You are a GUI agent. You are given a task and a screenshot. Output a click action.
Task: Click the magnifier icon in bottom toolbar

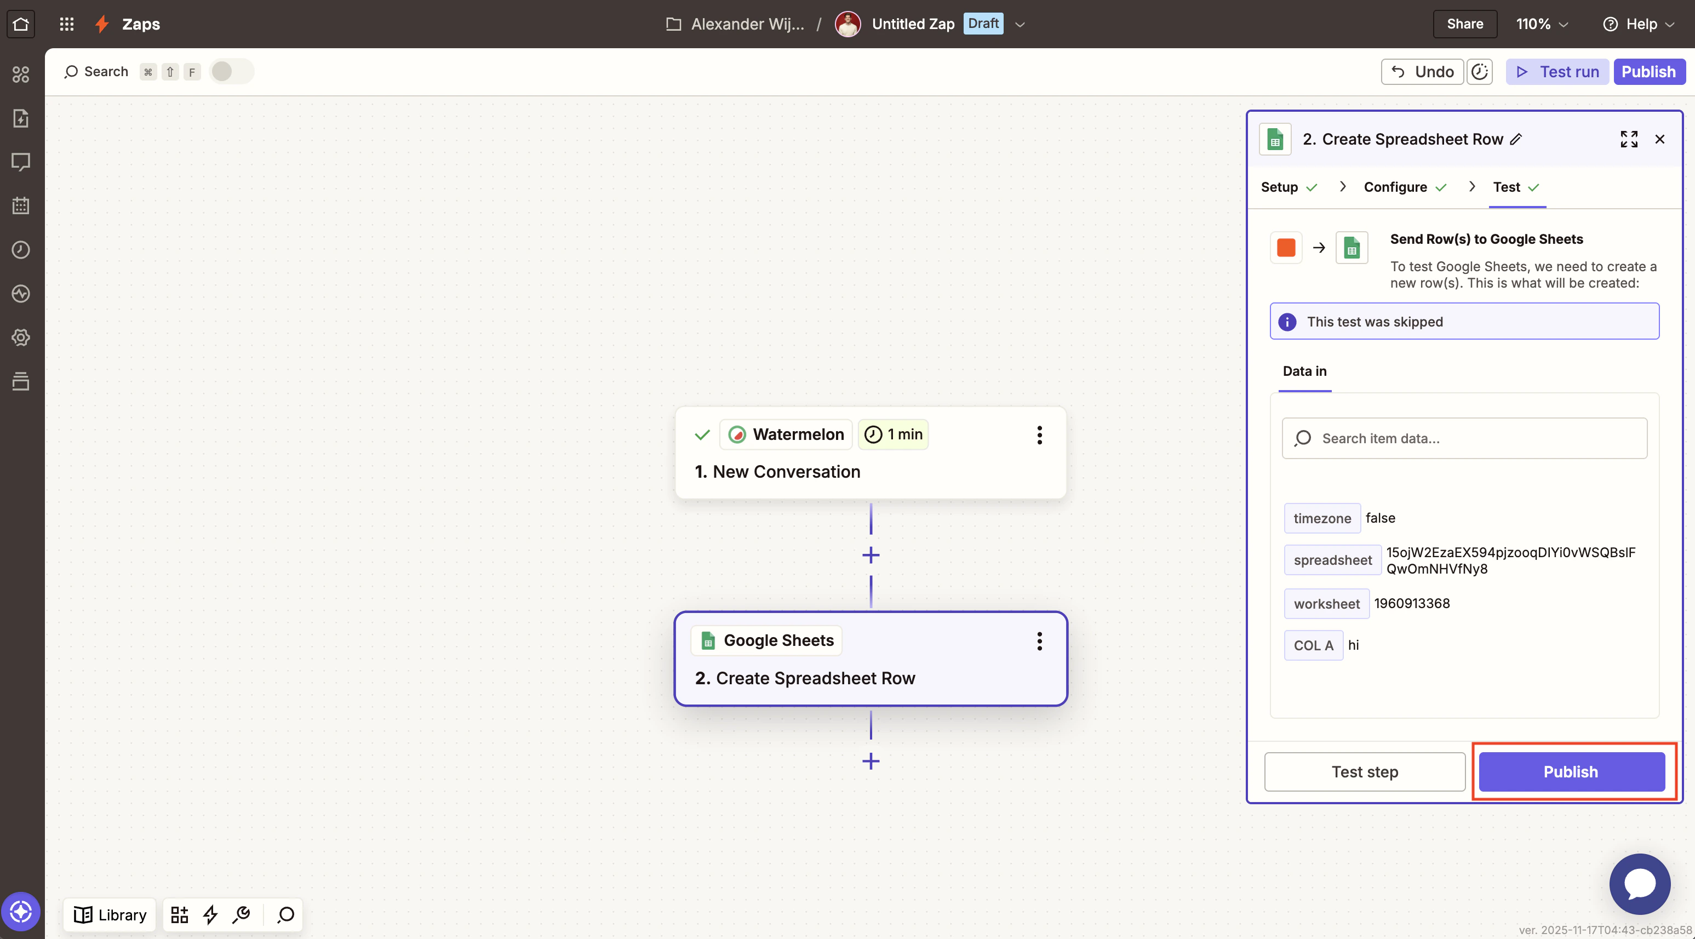click(x=285, y=915)
